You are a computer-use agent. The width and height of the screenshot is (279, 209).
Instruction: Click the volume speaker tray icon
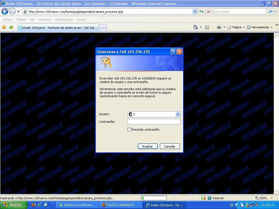click(x=257, y=205)
